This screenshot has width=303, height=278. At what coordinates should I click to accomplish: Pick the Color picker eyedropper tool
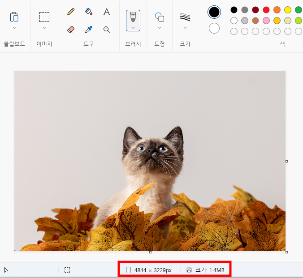89,30
